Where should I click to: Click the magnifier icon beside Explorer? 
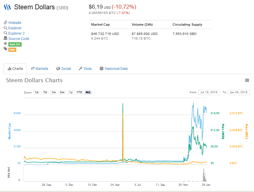(6, 28)
